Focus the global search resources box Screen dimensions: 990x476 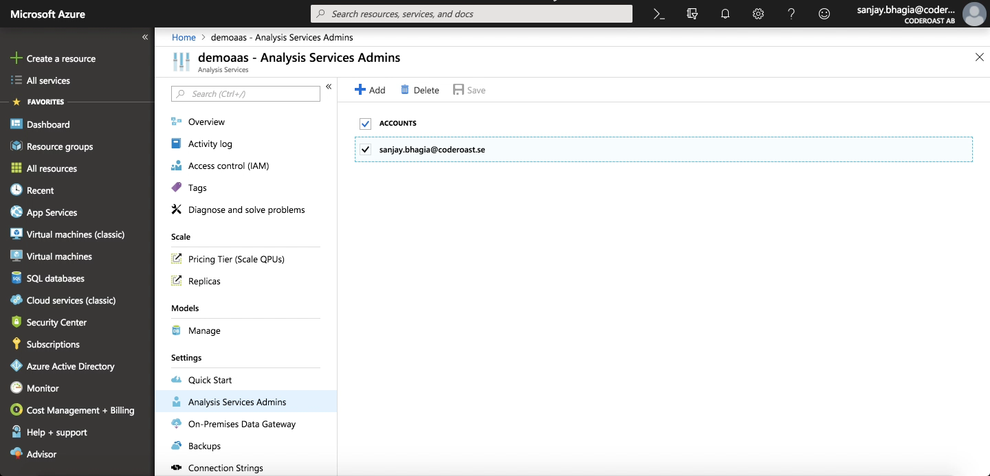point(471,14)
